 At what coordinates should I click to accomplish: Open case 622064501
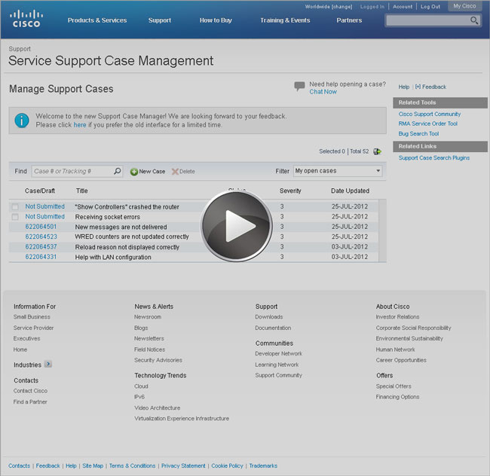[x=41, y=227]
